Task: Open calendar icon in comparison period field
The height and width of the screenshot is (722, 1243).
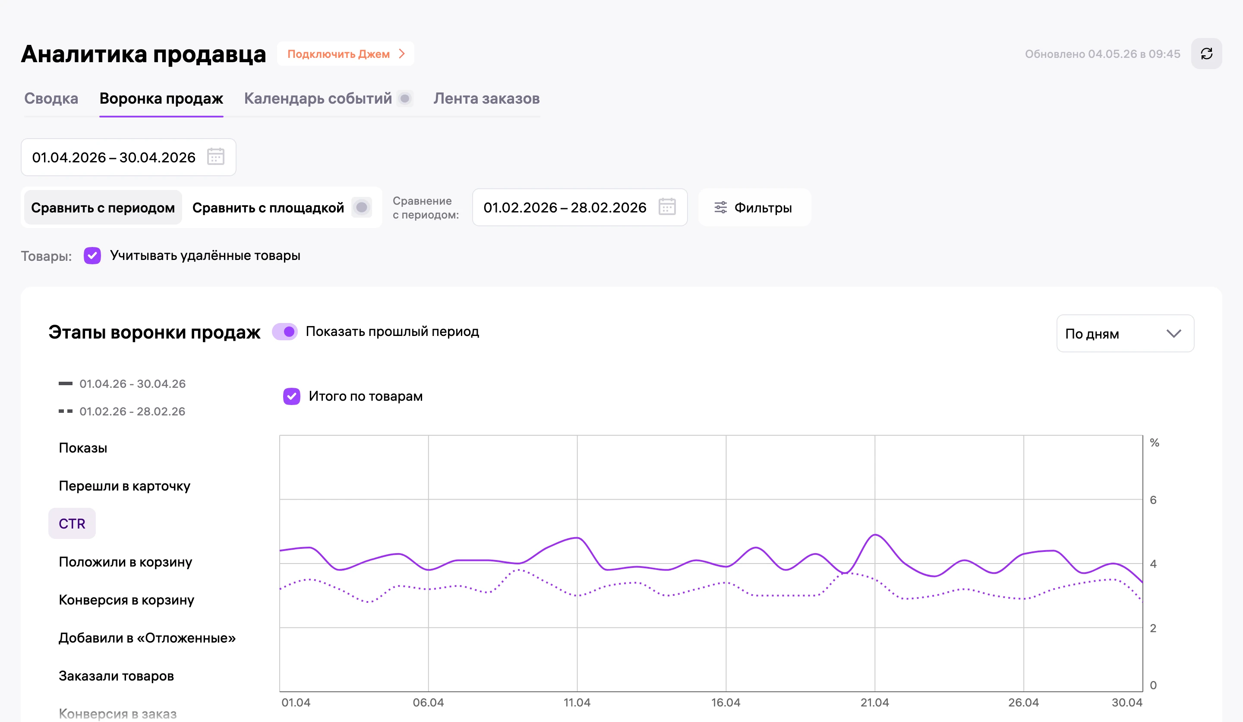Action: tap(667, 207)
